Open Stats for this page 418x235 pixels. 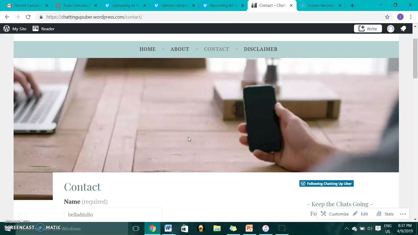385,214
